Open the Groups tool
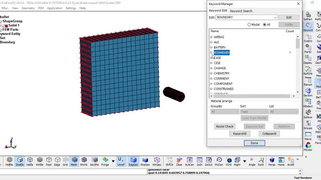This screenshot has width=321, height=180. pos(307,125)
